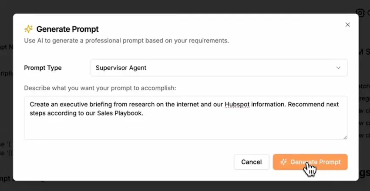Screen dimensions: 370x191
Task: Click the sparkle icon beside the dialog title
Action: point(29,29)
